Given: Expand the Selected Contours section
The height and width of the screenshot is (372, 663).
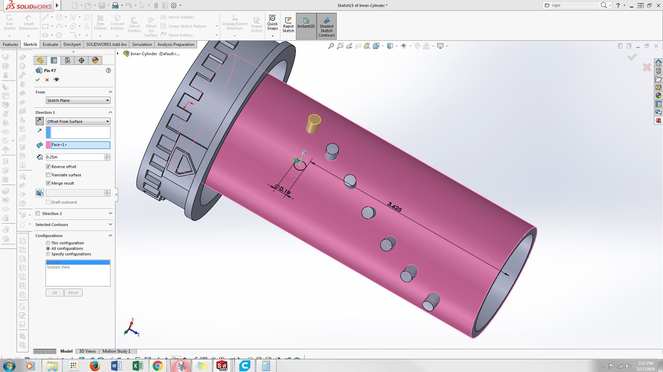Looking at the screenshot, I should [x=110, y=225].
